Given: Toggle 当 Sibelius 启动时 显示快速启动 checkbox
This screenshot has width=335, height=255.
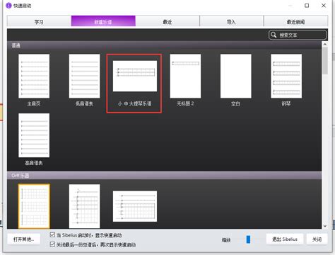Looking at the screenshot, I should coord(52,235).
